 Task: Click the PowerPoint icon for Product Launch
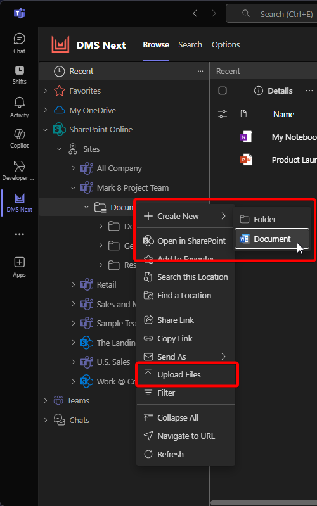tap(246, 160)
